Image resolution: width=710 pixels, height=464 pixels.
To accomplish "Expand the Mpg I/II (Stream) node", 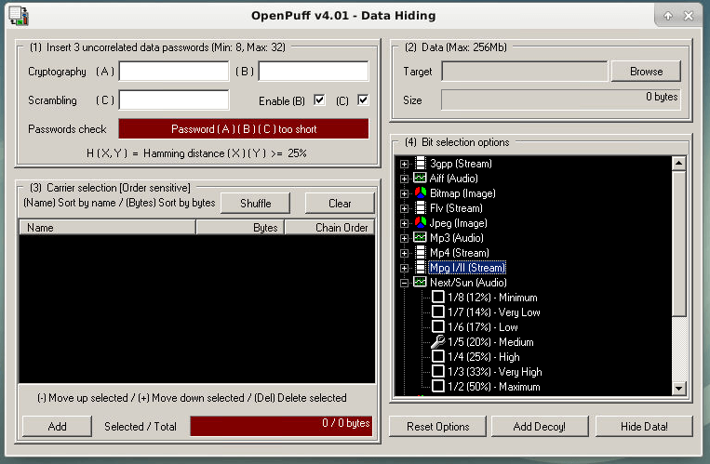I will [404, 268].
